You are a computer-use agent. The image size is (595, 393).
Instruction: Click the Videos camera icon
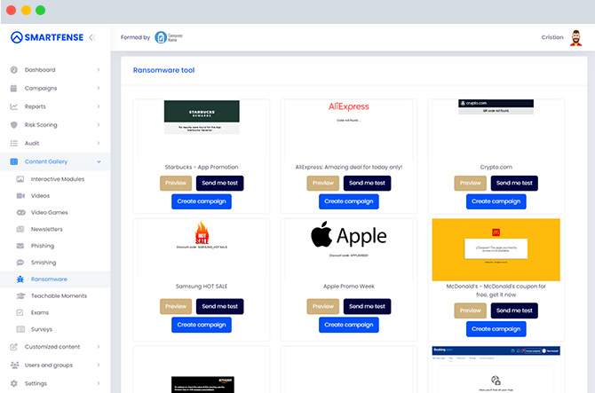20,195
